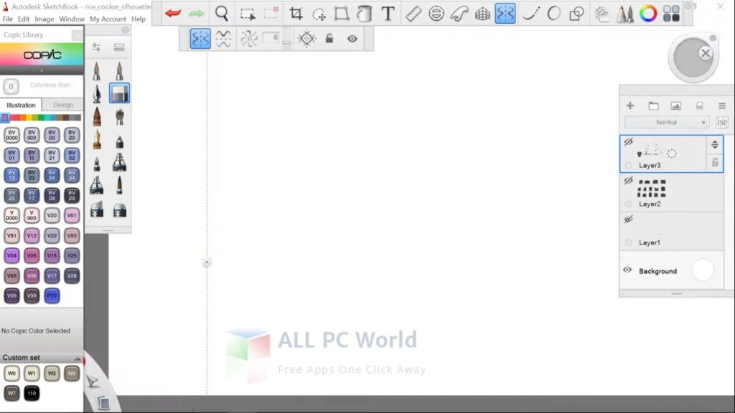This screenshot has height=413, width=735.
Task: Open brush properties sliders icon
Action: (97, 47)
